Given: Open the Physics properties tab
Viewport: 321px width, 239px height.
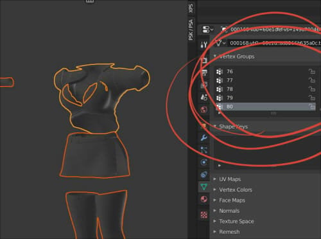Looking at the screenshot, I should coord(204,162).
